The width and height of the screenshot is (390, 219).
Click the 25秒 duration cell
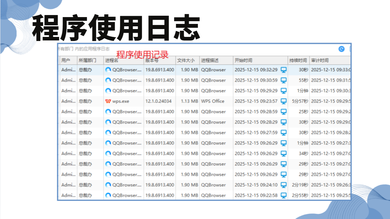[303, 112]
